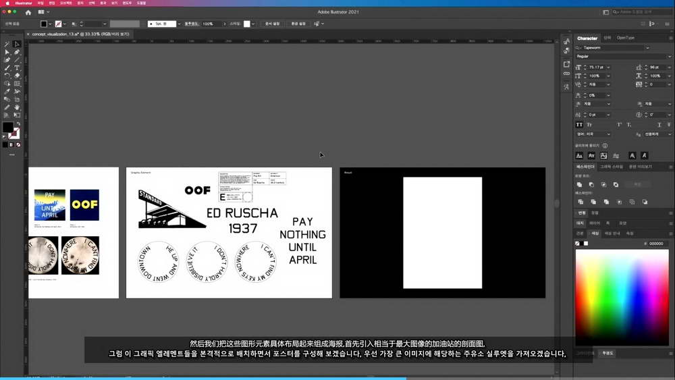Toggle the Ax baseline snap-to-glyph option
The image size is (675, 380).
pyautogui.click(x=579, y=156)
